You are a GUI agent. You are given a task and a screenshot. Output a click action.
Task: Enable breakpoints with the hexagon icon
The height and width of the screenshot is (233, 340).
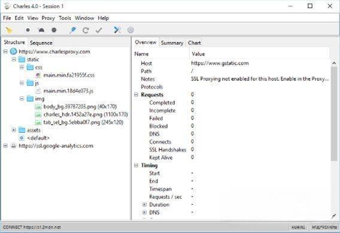coord(54,30)
